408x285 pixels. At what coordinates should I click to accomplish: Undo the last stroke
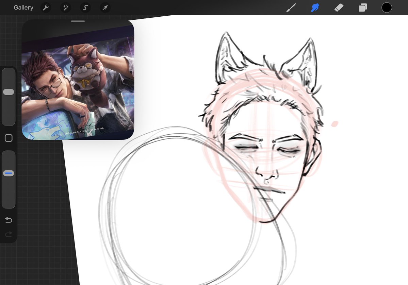(x=9, y=220)
